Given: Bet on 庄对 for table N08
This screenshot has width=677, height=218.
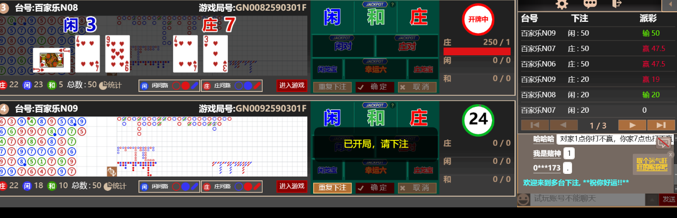Looking at the screenshot, I should (x=407, y=46).
